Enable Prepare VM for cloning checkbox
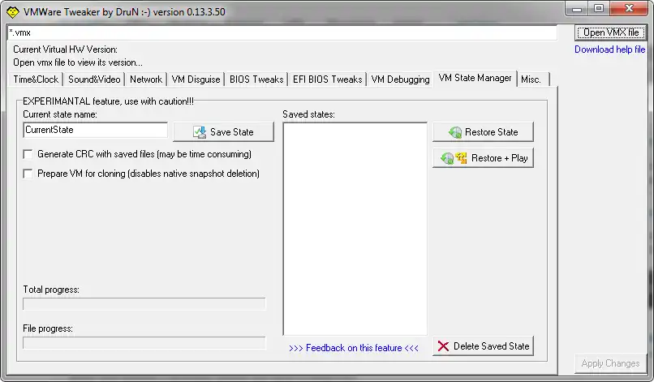The height and width of the screenshot is (382, 654). [28, 174]
